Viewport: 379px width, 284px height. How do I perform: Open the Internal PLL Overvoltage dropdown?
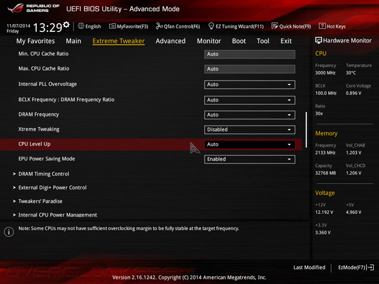(x=249, y=85)
